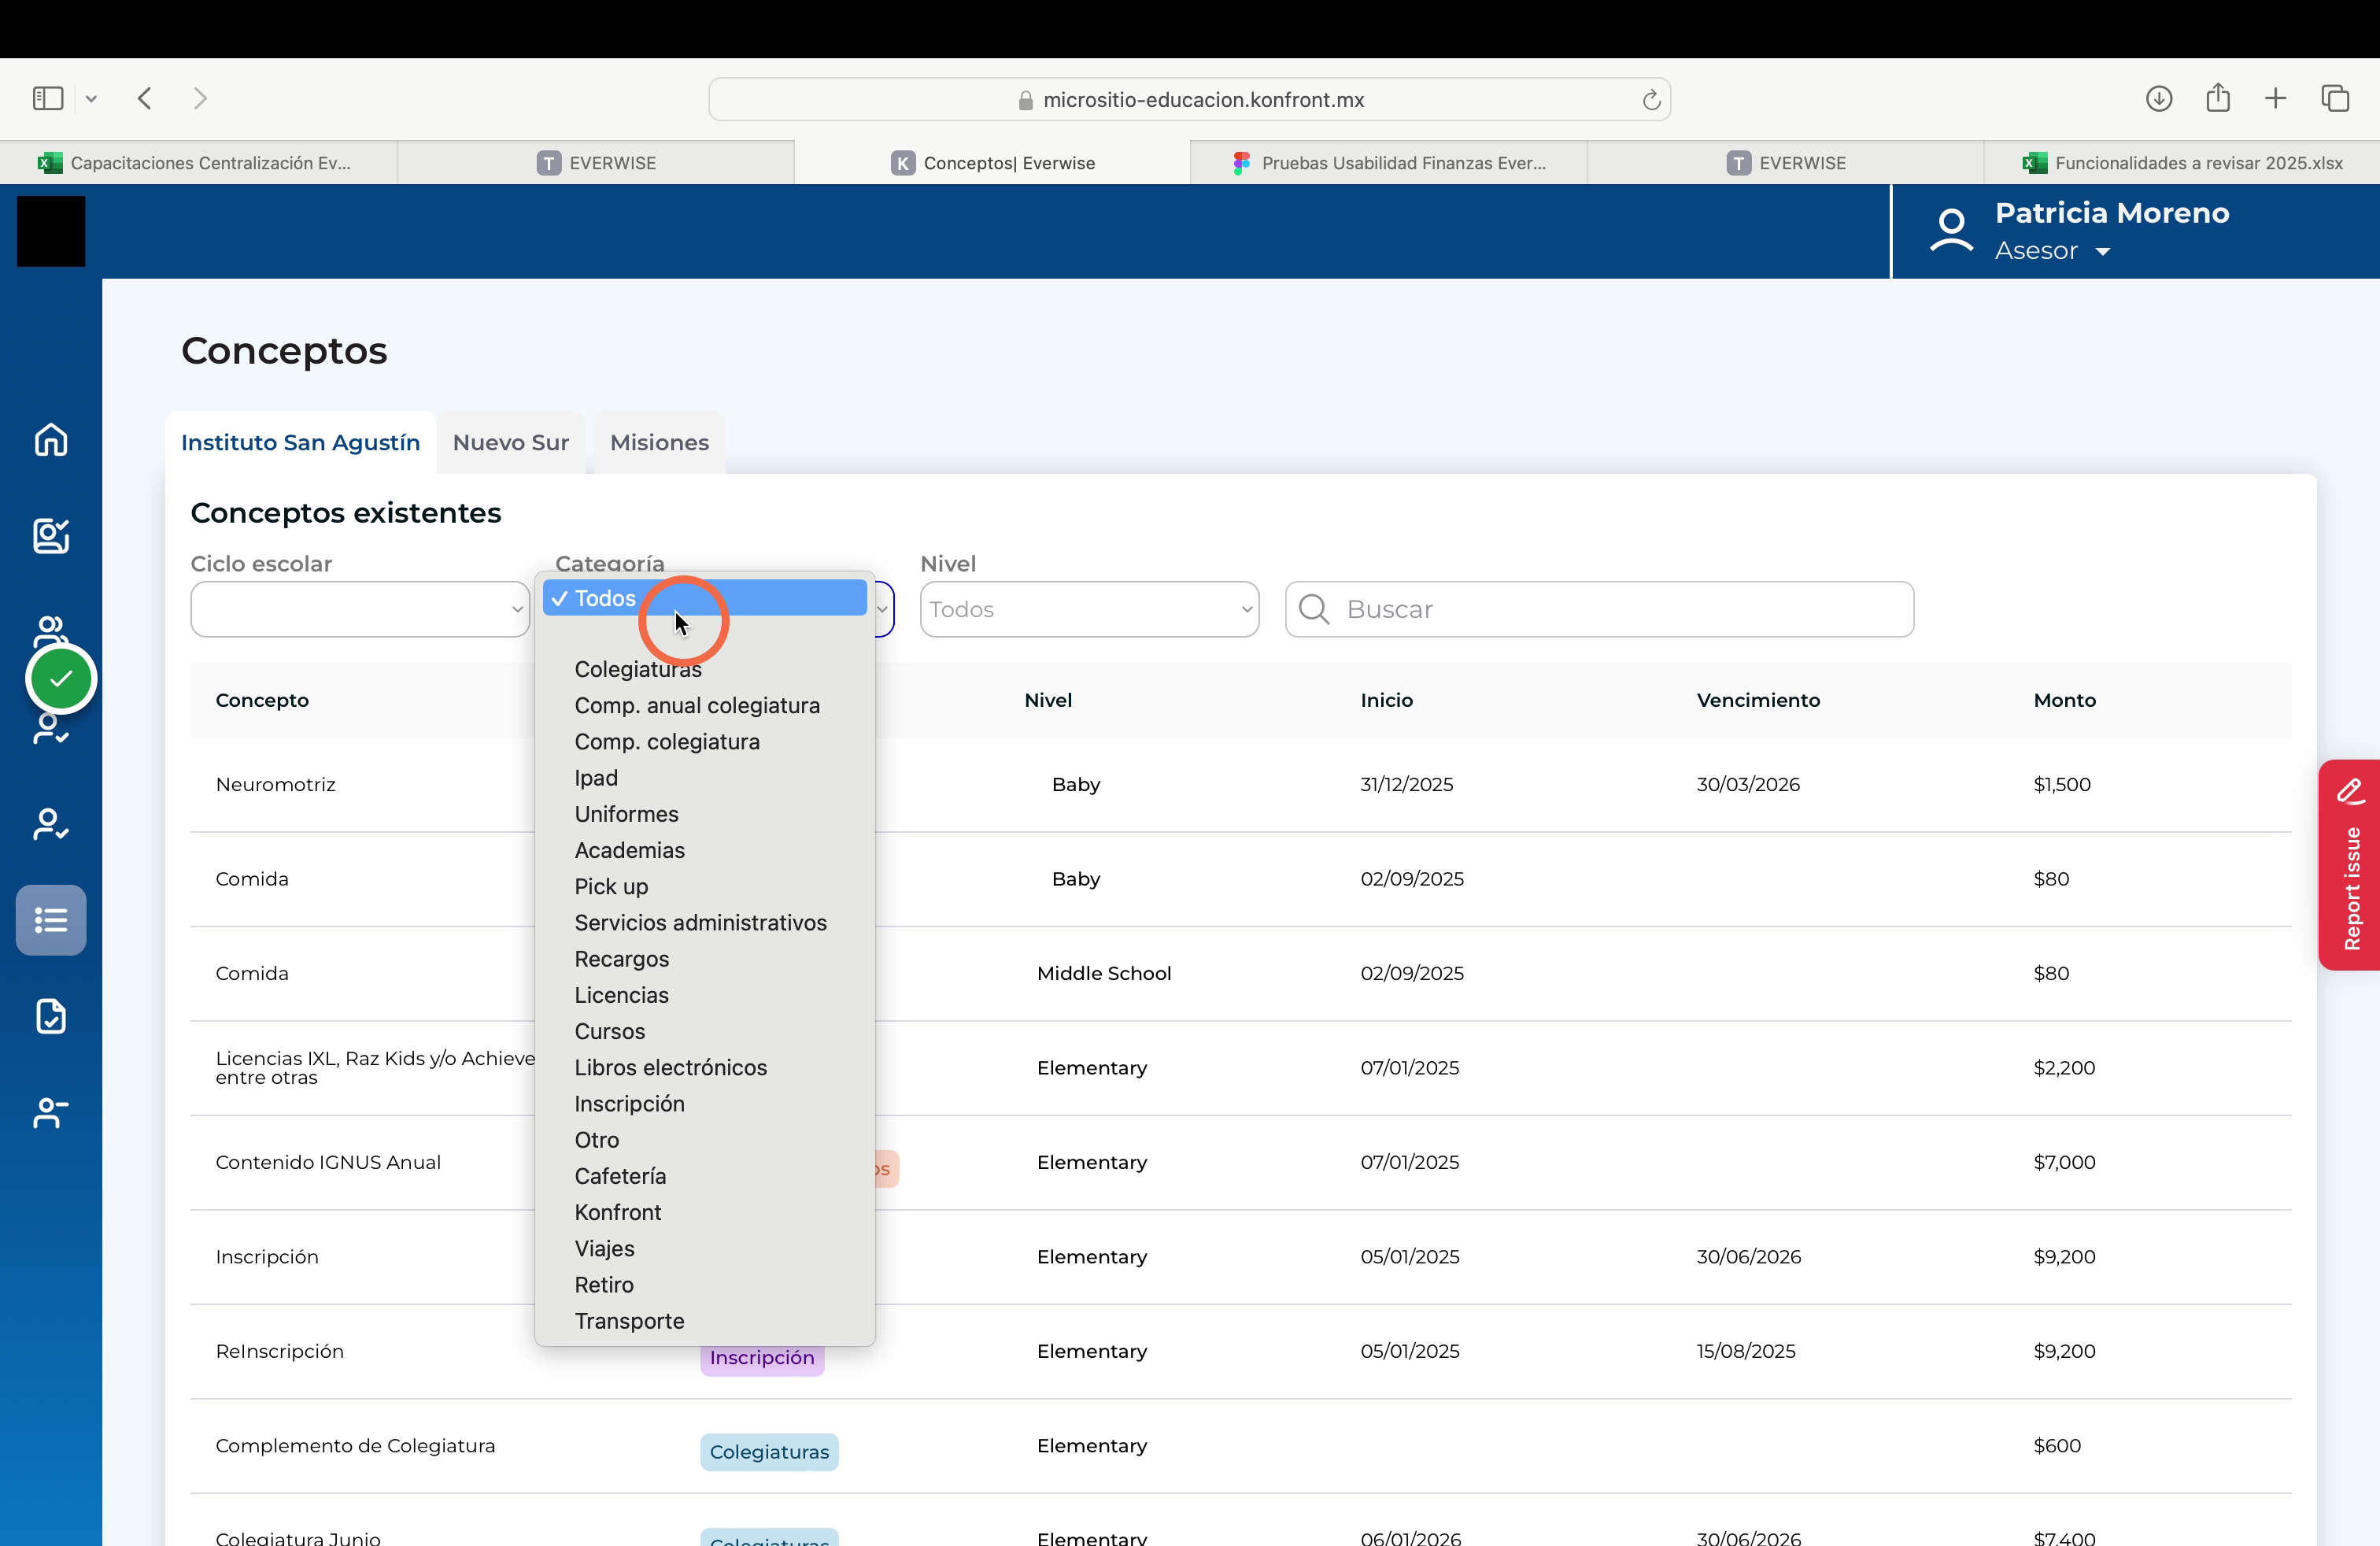Click the user-minus icon in the sidebar

click(x=51, y=1112)
